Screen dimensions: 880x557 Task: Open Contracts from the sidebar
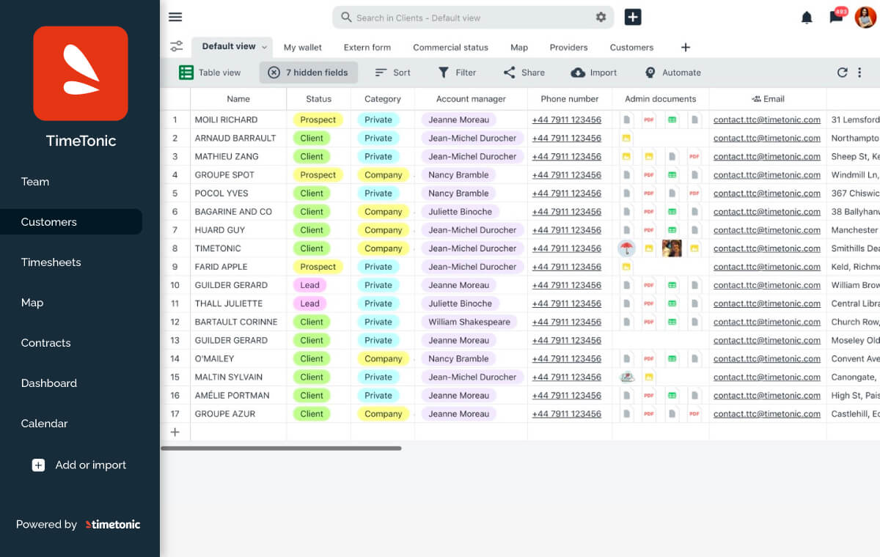click(45, 342)
